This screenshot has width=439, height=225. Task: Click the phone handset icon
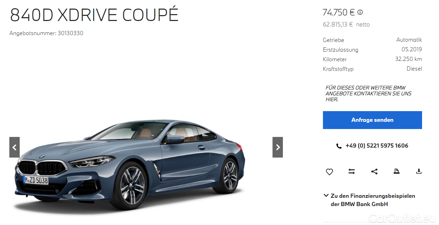click(339, 146)
